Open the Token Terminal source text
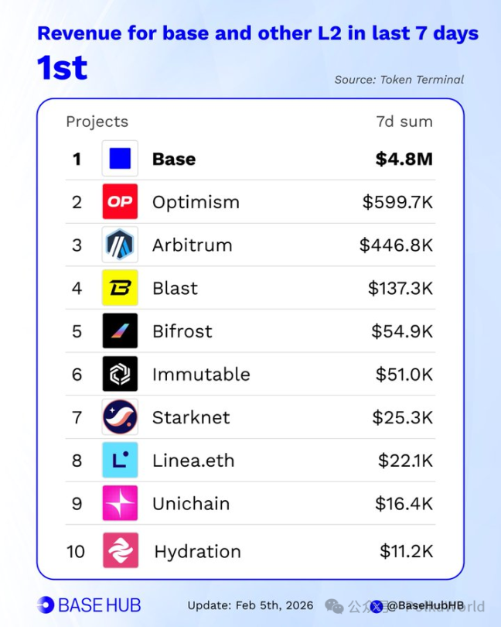The image size is (501, 627). pyautogui.click(x=399, y=79)
